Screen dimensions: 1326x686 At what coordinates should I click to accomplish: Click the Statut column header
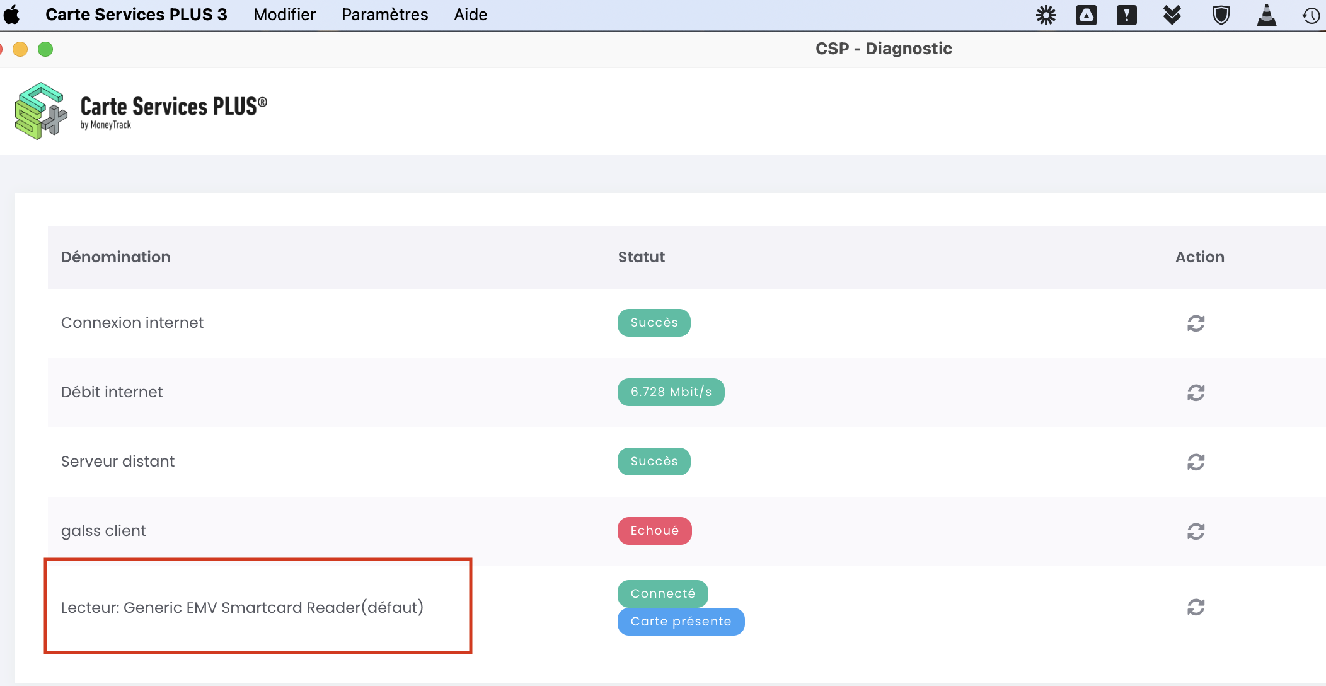(641, 257)
